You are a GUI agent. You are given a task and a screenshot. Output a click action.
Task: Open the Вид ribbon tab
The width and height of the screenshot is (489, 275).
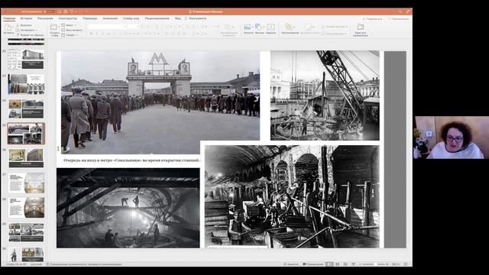tap(178, 18)
